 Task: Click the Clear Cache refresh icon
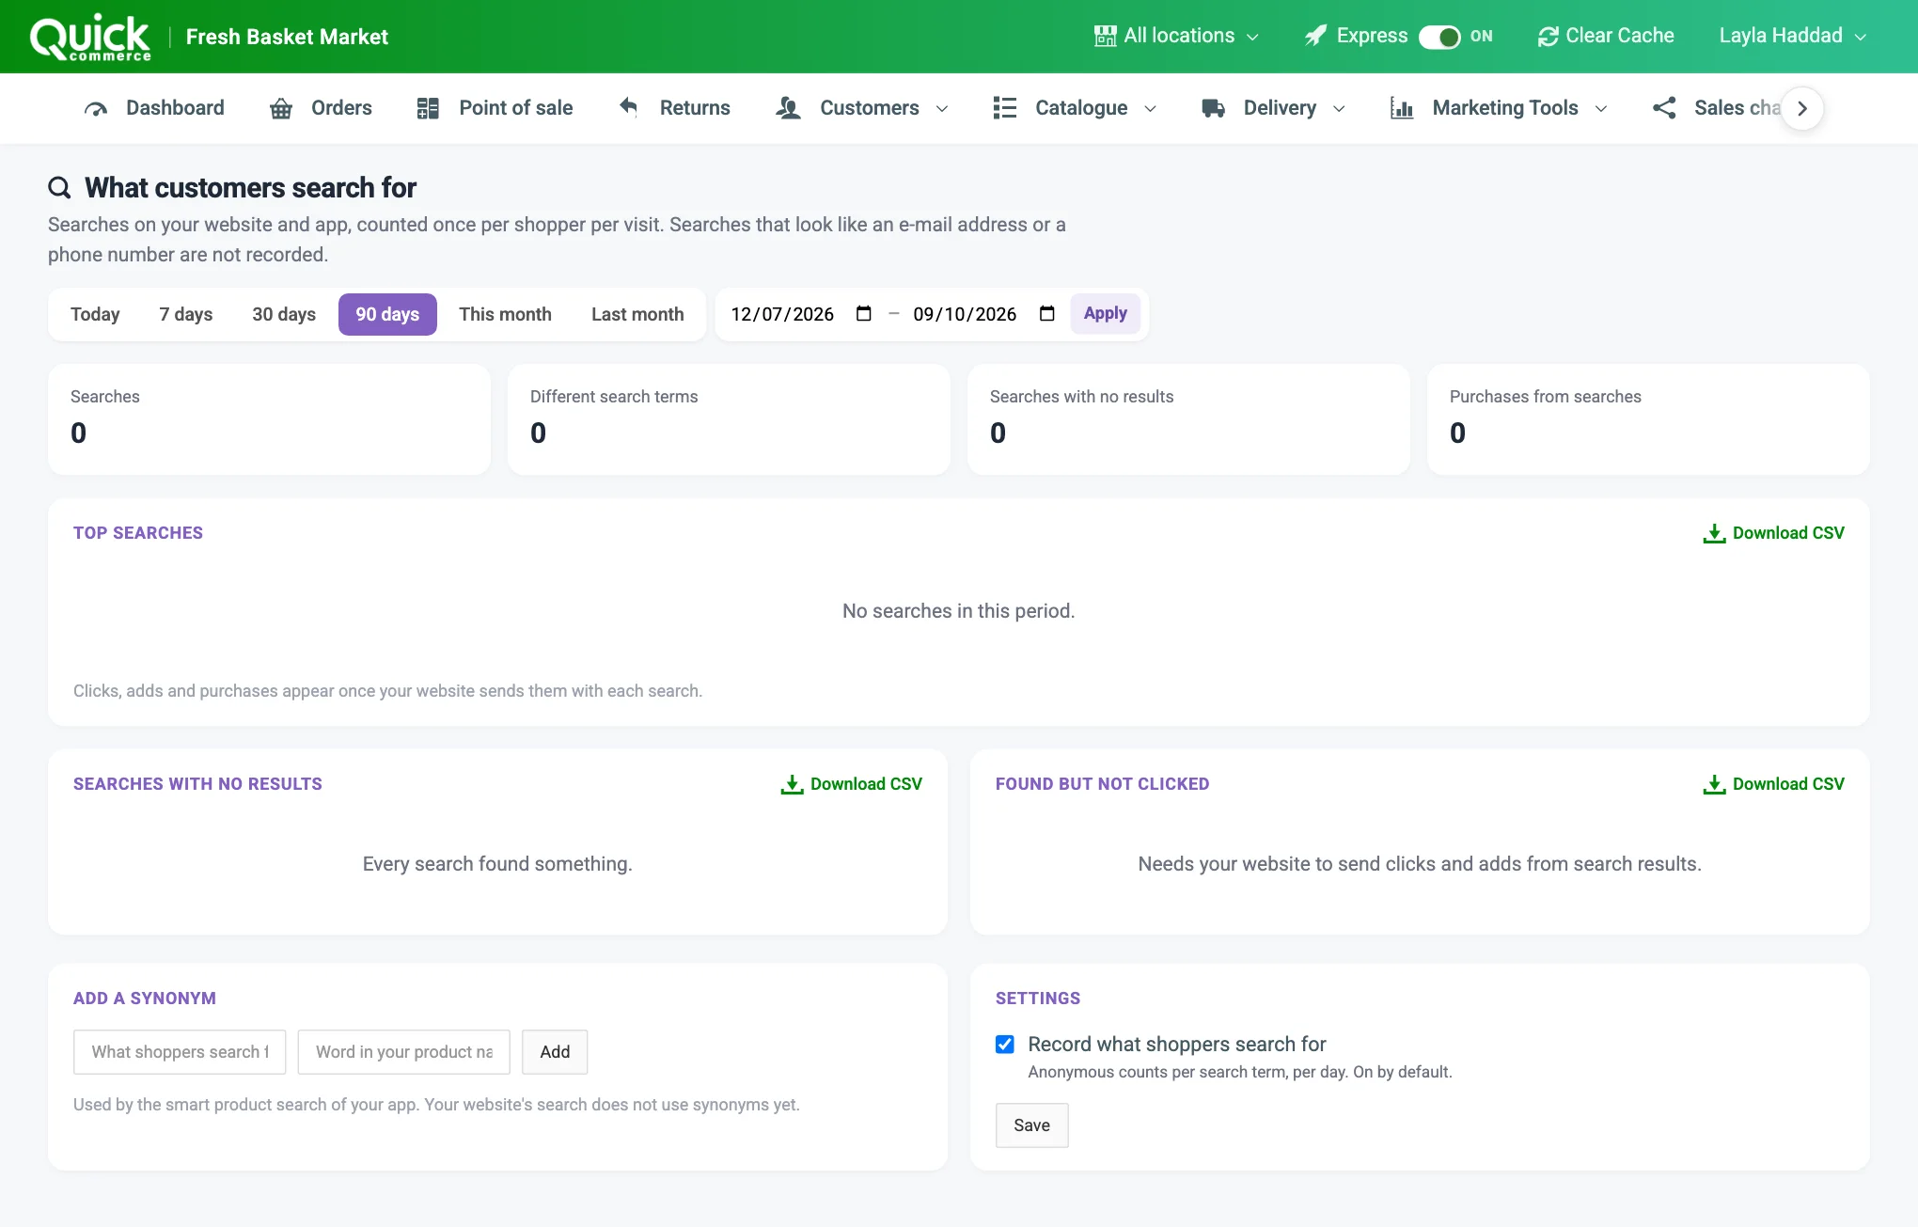coord(1548,36)
